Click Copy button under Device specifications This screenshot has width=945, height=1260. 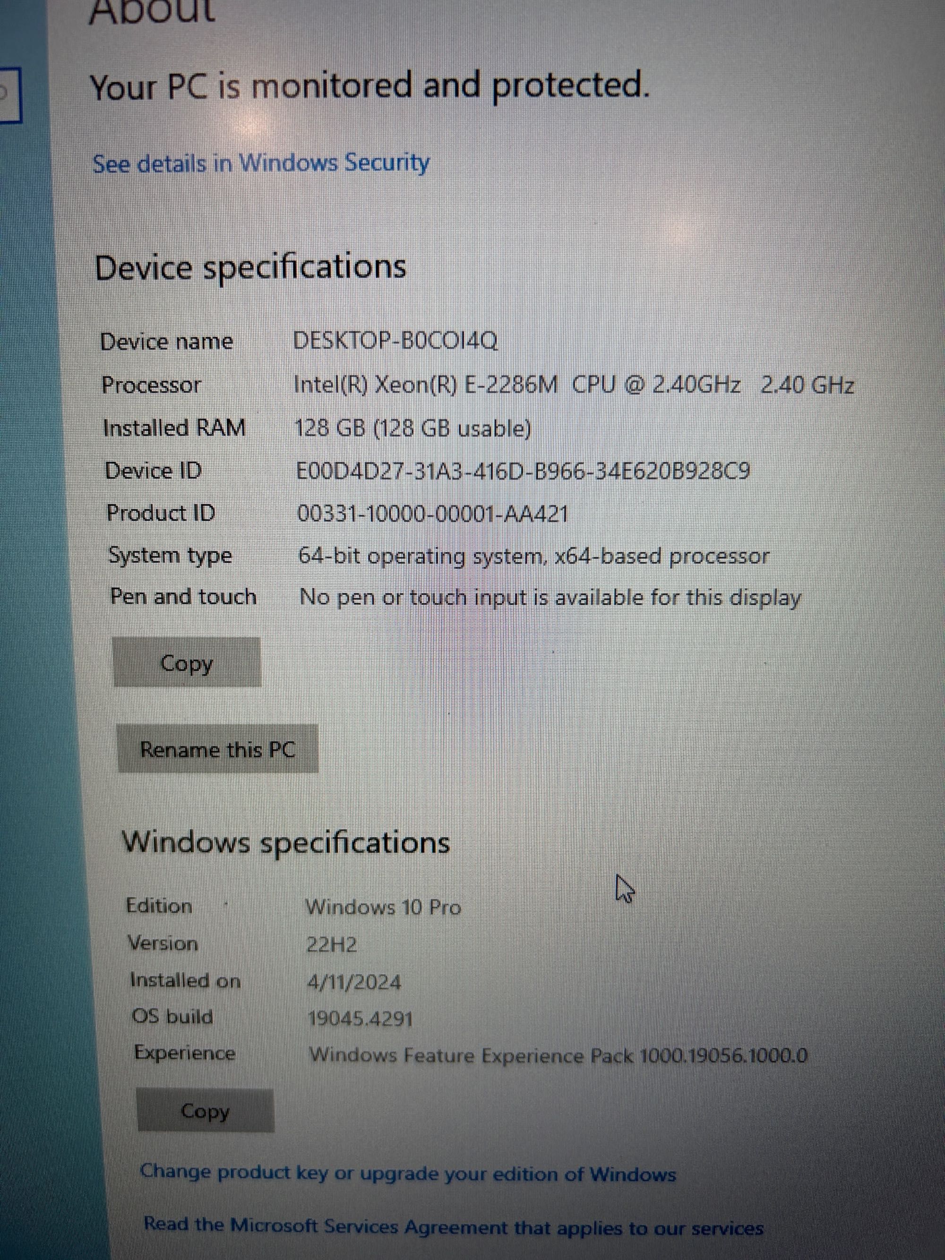pos(187,662)
